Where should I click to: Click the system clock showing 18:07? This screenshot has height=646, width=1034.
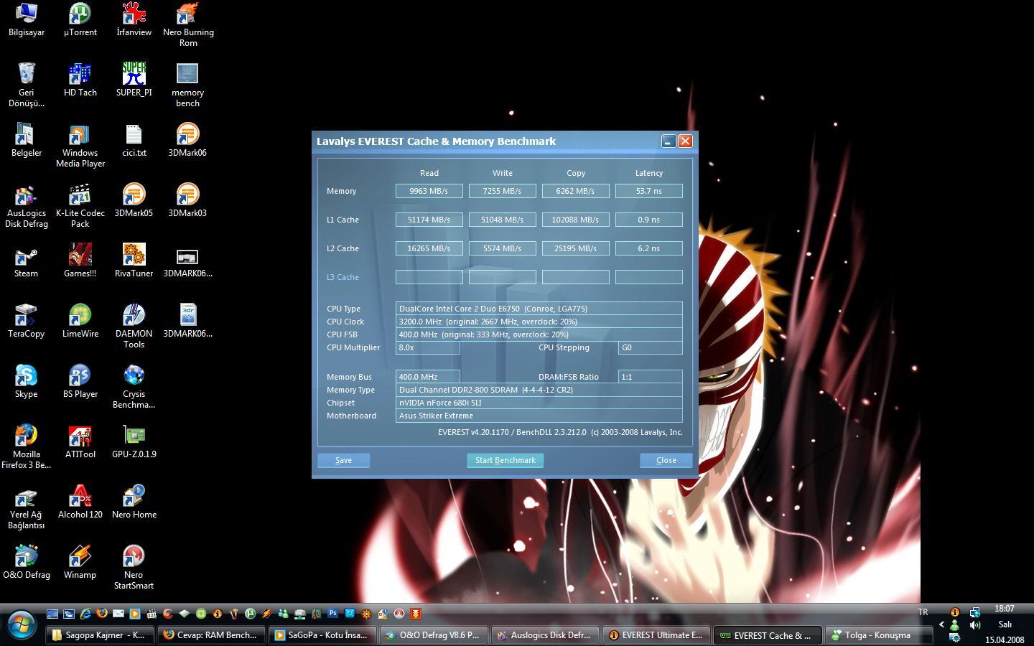[x=1005, y=609]
